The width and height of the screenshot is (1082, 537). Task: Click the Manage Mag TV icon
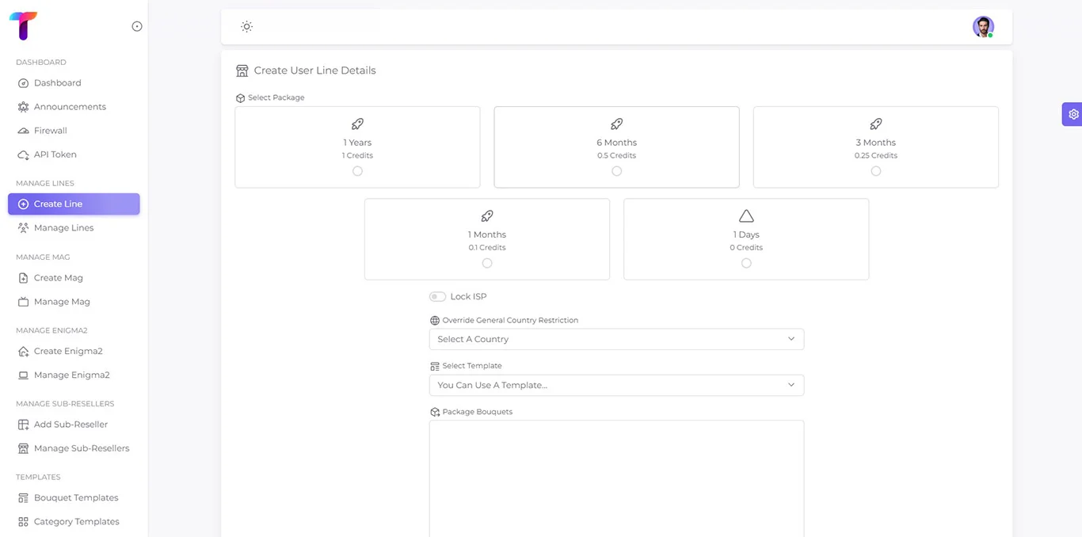pyautogui.click(x=23, y=302)
